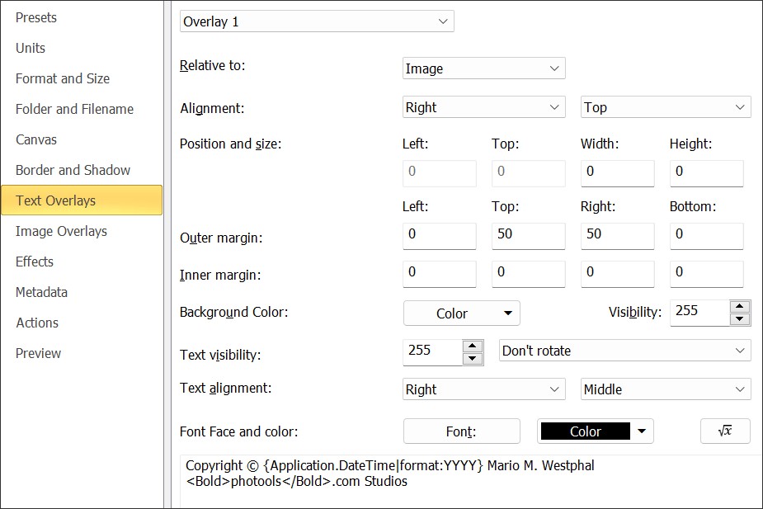
Task: Click the 'Outer margin:' label
Action: click(x=221, y=238)
